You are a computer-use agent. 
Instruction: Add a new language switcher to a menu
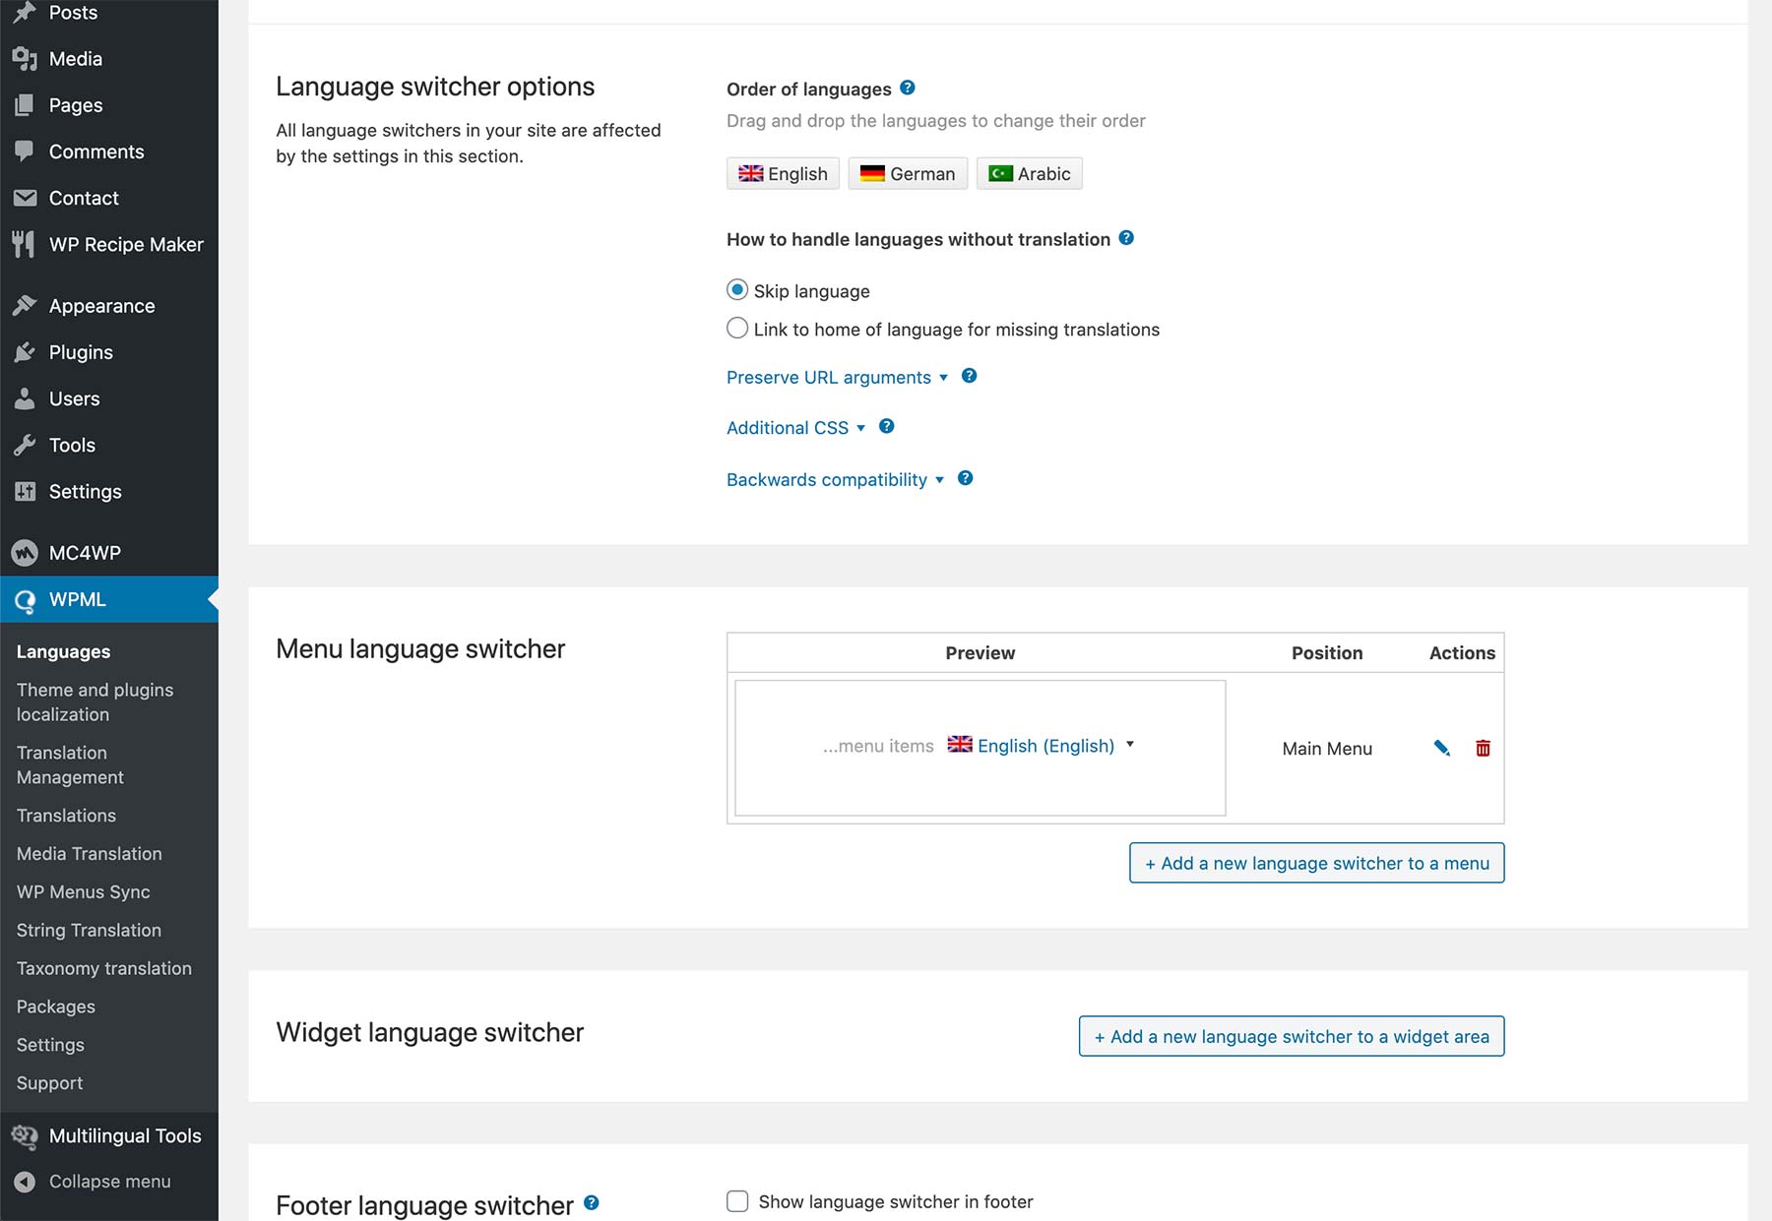pos(1316,862)
